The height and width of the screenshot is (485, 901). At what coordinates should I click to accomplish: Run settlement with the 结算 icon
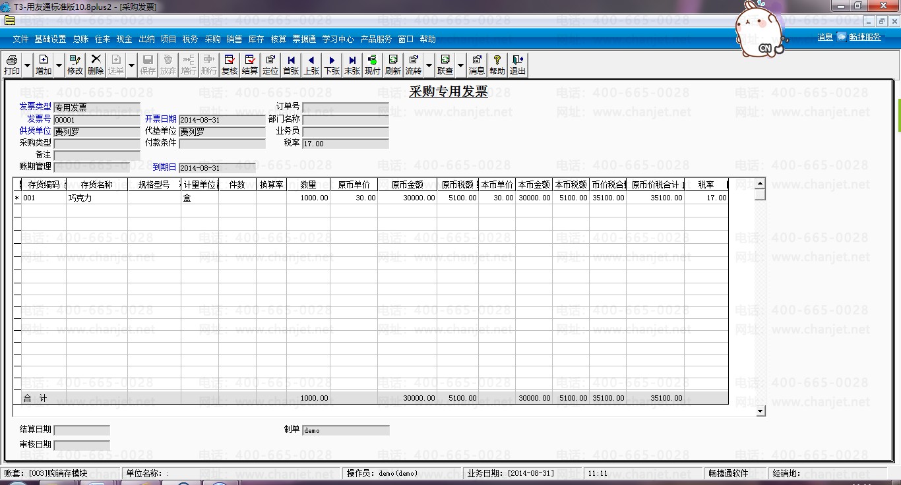point(250,65)
